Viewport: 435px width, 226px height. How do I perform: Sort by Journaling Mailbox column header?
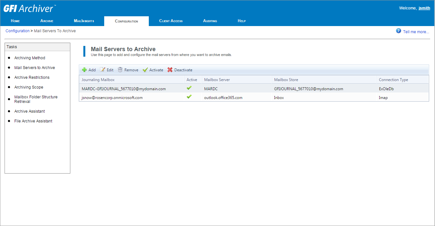[132, 80]
